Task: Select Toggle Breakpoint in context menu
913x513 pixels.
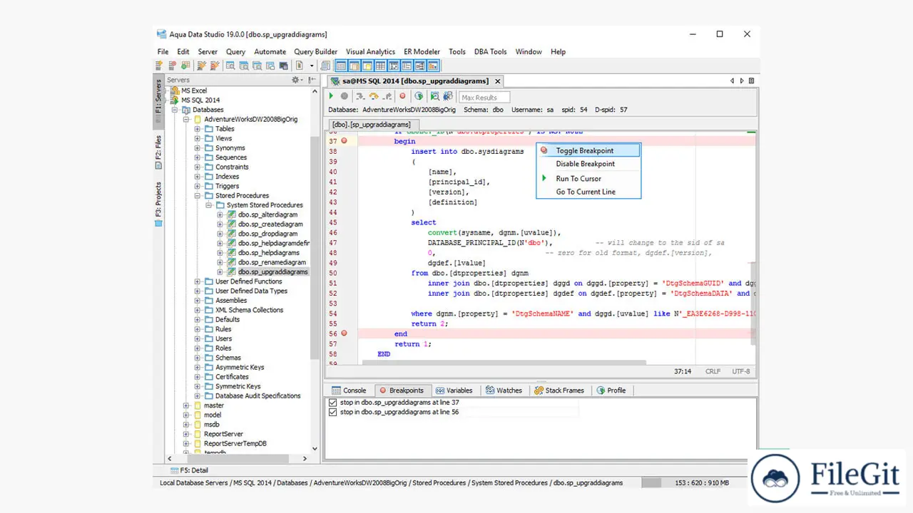Action: [x=588, y=150]
